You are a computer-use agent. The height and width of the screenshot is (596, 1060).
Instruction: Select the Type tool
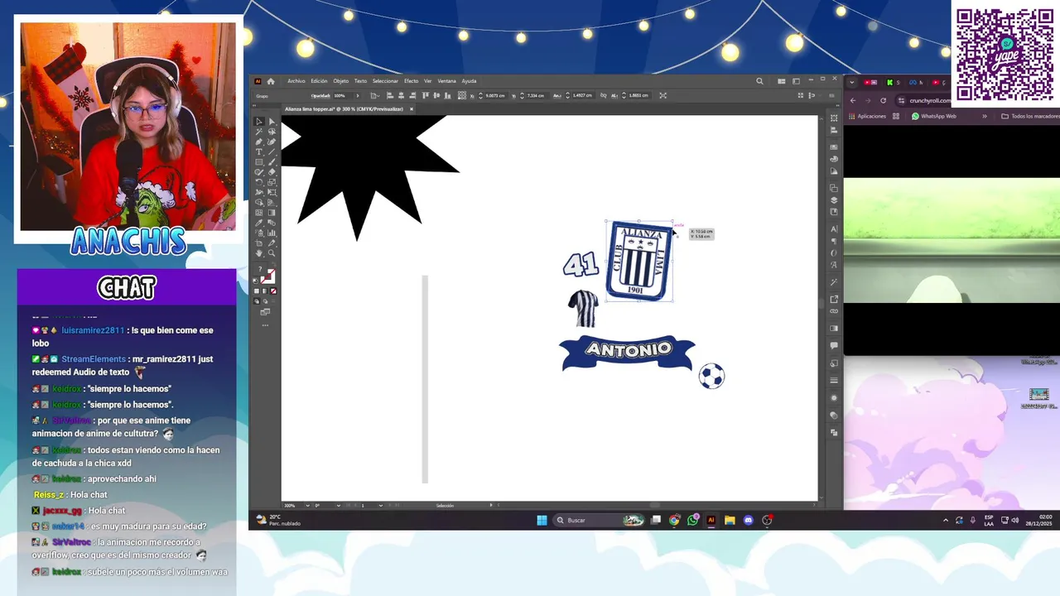point(259,151)
